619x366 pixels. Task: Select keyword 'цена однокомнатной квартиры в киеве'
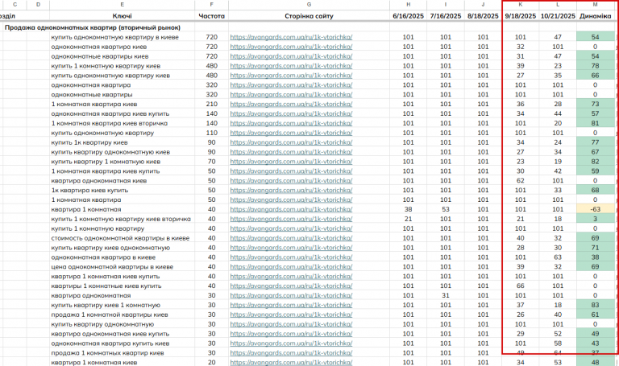pyautogui.click(x=112, y=267)
